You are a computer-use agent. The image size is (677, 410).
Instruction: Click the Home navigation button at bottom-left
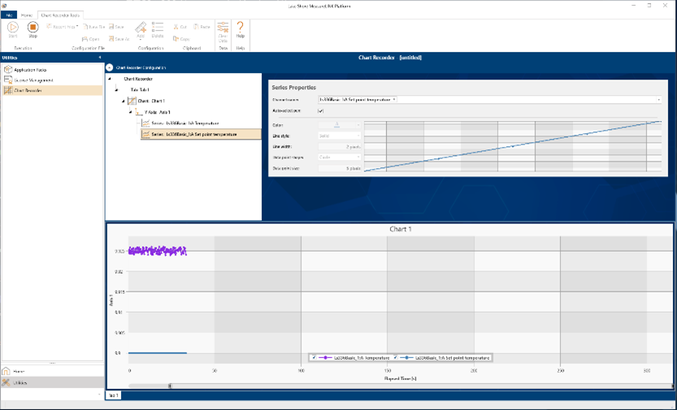pos(18,371)
